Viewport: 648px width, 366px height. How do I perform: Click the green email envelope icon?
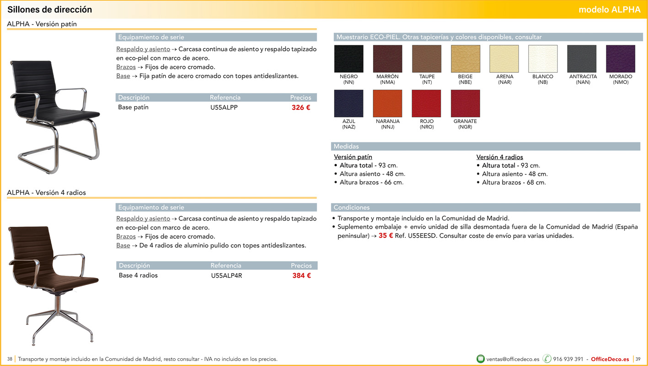[480, 359]
